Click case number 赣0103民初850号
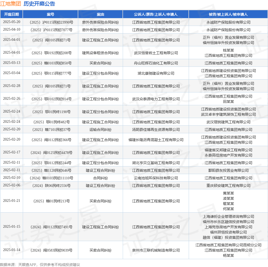 [x=52, y=63]
